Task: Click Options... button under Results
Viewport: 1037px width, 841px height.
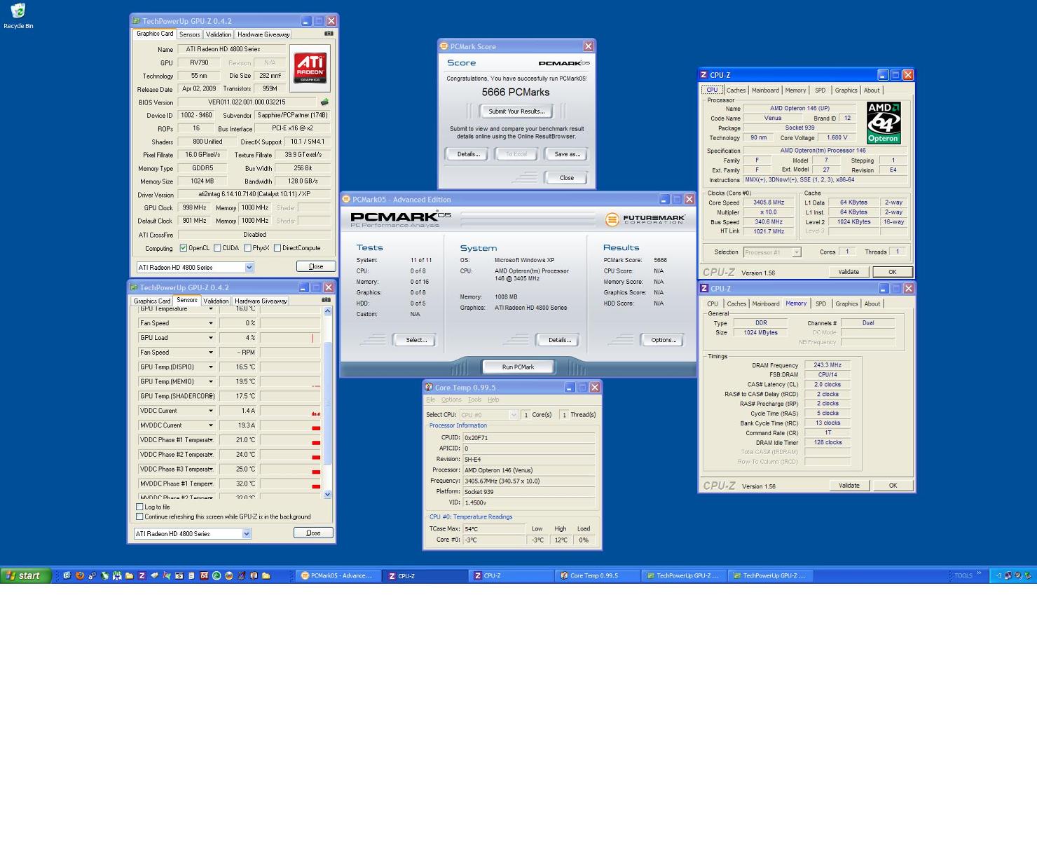Action: [x=663, y=340]
